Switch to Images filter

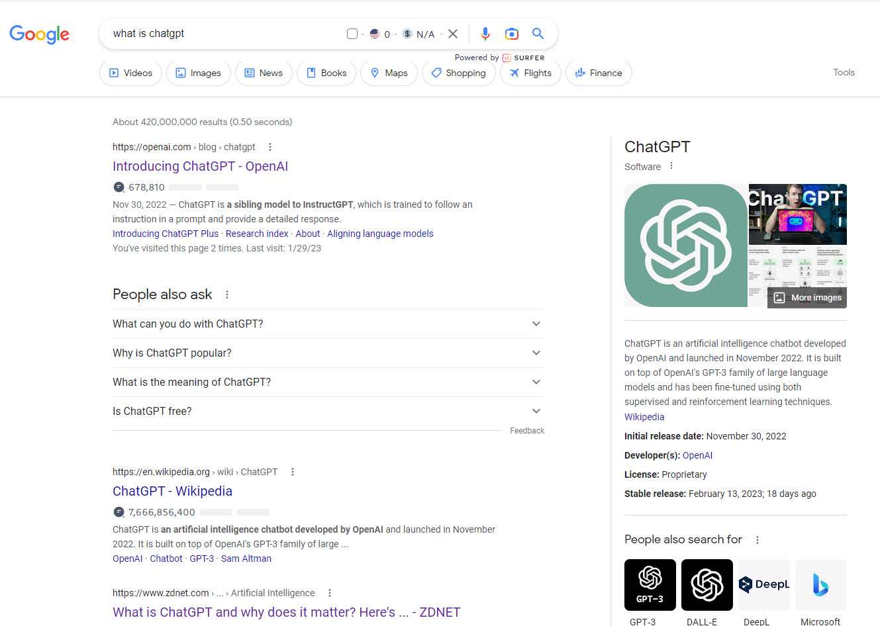198,73
